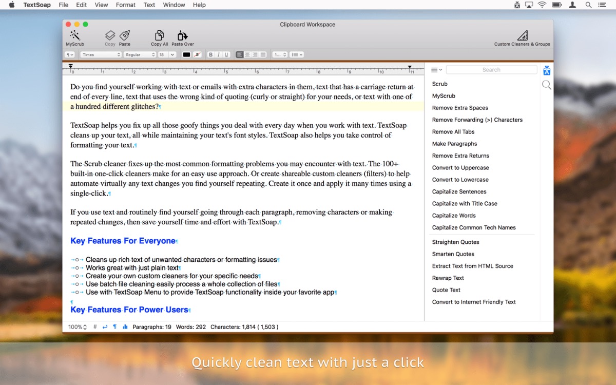Click the Paste glue bottle icon
Image resolution: width=616 pixels, height=385 pixels.
125,35
